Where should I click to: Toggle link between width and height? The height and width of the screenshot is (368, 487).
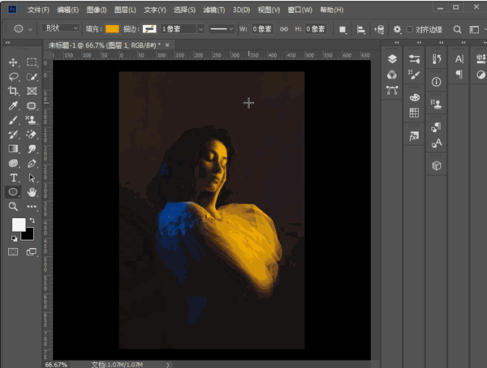pos(283,29)
